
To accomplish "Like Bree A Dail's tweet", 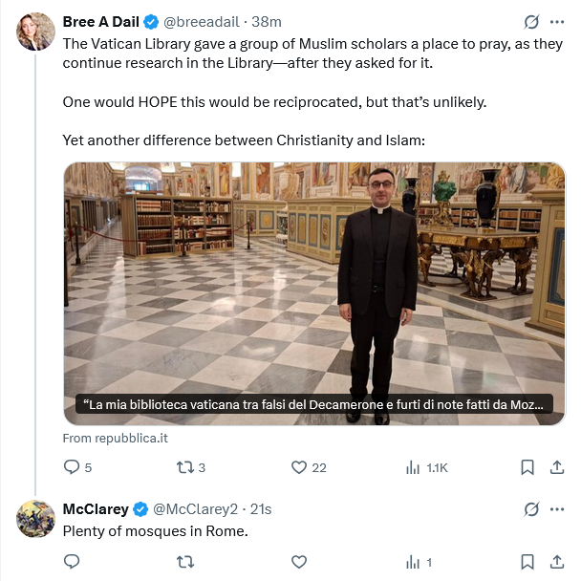I will click(298, 467).
